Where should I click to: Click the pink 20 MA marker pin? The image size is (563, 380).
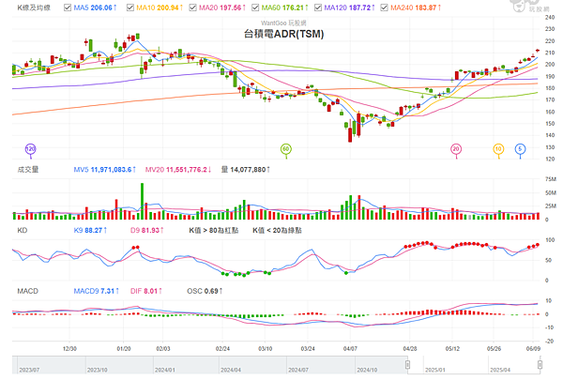(456, 150)
